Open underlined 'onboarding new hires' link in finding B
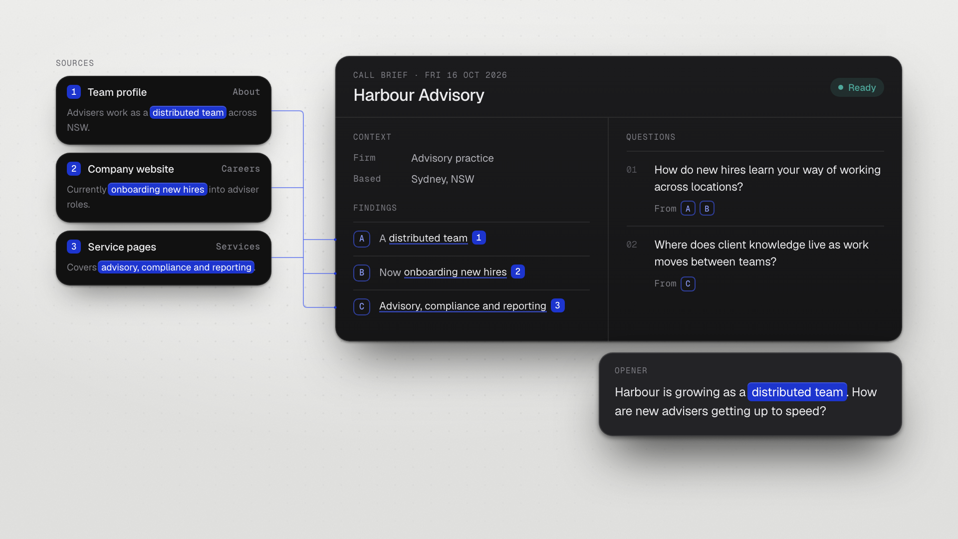The width and height of the screenshot is (958, 539). tap(455, 272)
